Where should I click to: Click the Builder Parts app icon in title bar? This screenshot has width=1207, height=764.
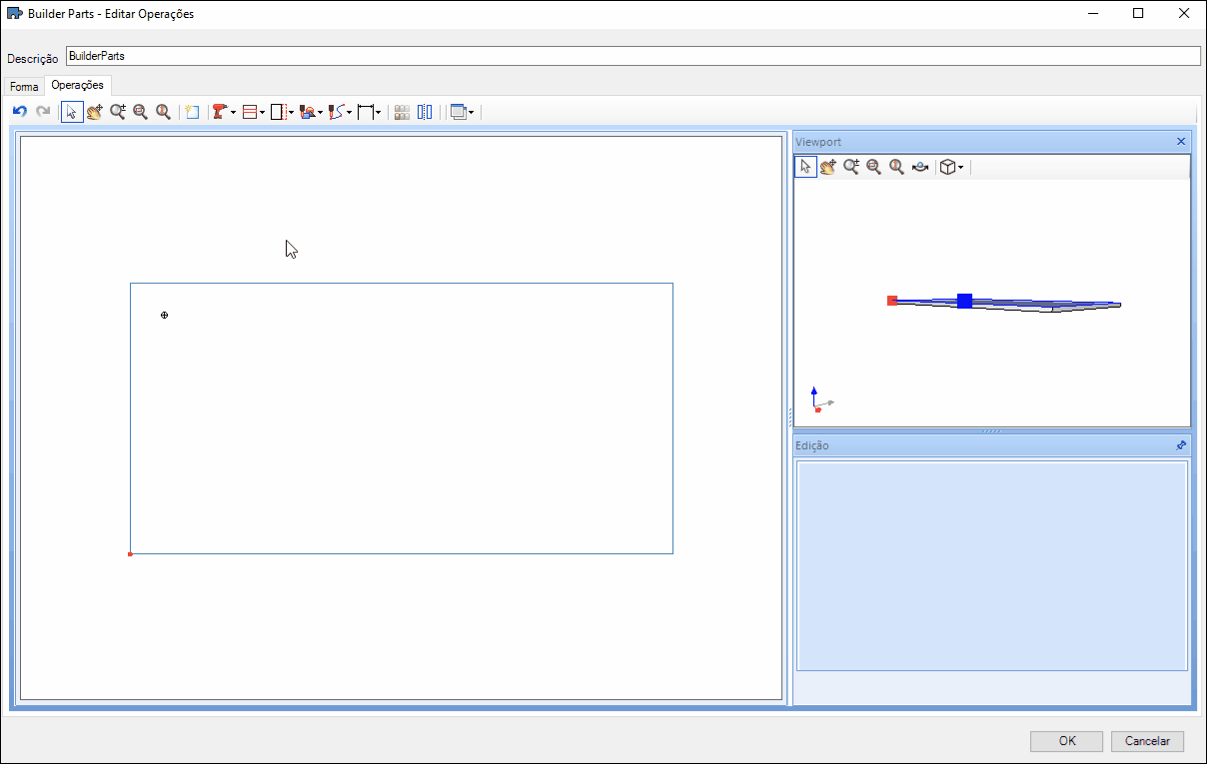pyautogui.click(x=15, y=14)
